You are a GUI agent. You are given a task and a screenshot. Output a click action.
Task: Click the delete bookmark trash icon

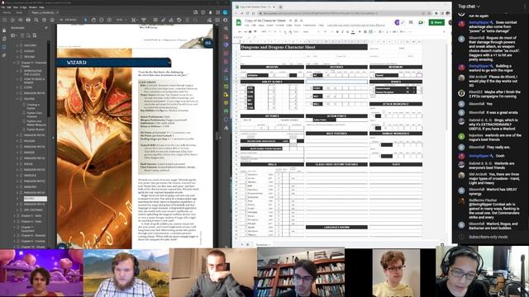(22, 35)
